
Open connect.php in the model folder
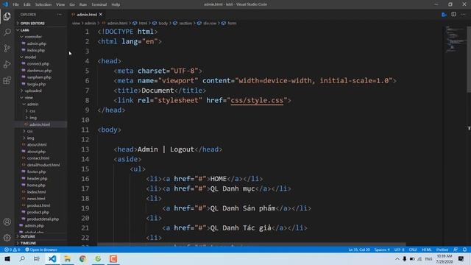pyautogui.click(x=38, y=64)
